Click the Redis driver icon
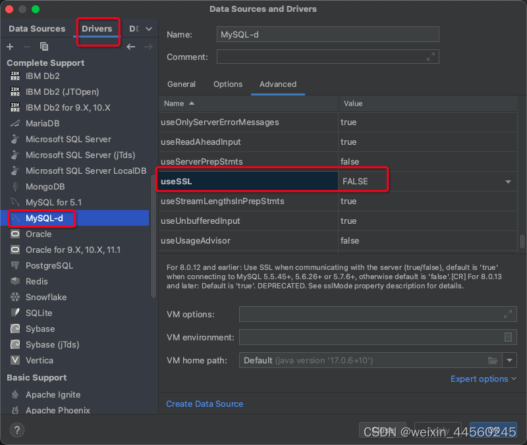Viewport: 527px width, 445px height. pyautogui.click(x=15, y=281)
